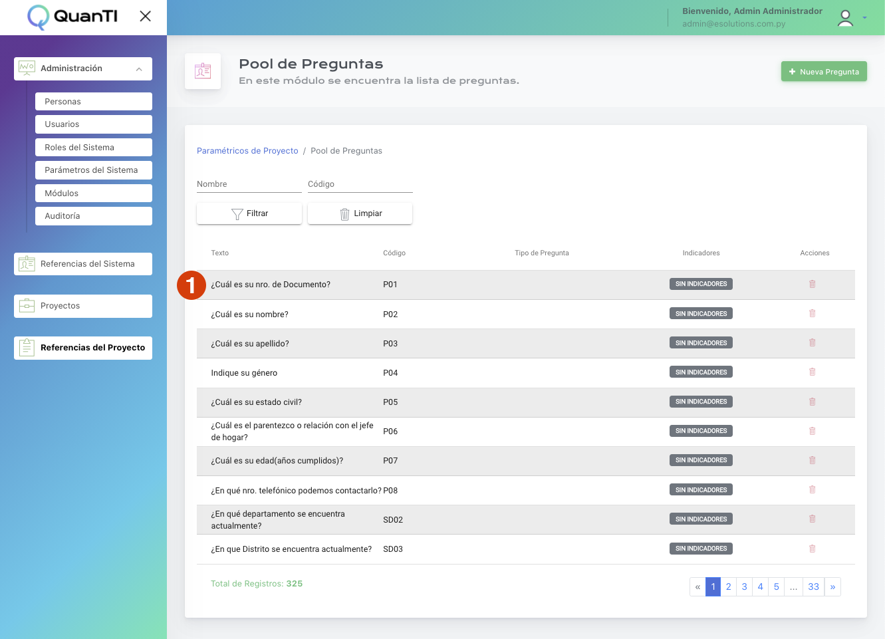Click the Referencias del Sistema icon
885x639 pixels.
click(x=27, y=264)
